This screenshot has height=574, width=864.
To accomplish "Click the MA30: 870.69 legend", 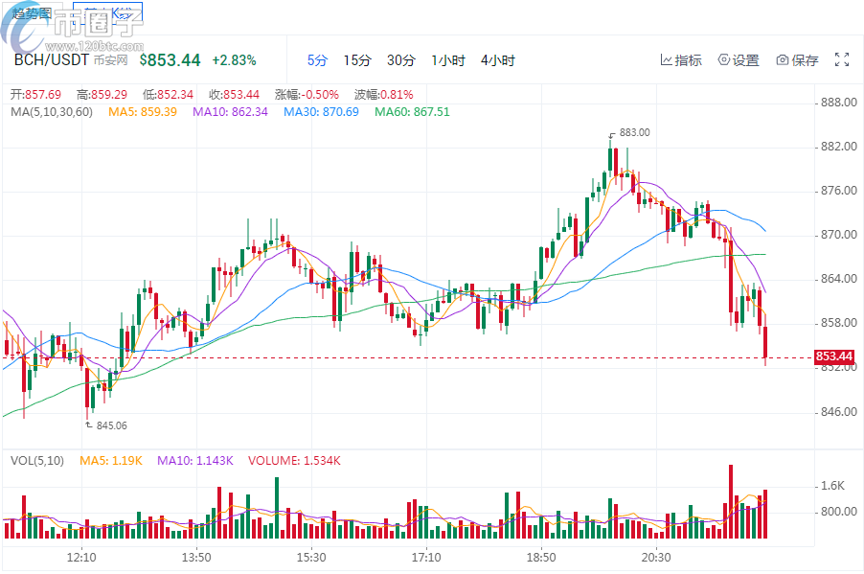I will coord(321,112).
